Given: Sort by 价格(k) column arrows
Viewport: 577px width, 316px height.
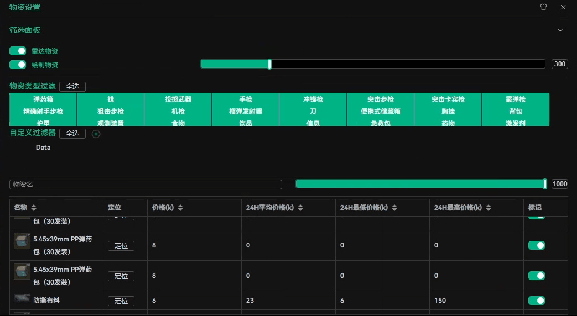Looking at the screenshot, I should point(180,208).
